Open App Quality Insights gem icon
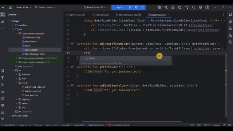Viewport: 233px width, 131px height. 3,105
